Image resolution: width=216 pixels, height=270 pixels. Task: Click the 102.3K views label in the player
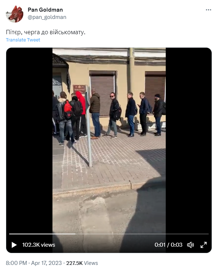point(39,245)
